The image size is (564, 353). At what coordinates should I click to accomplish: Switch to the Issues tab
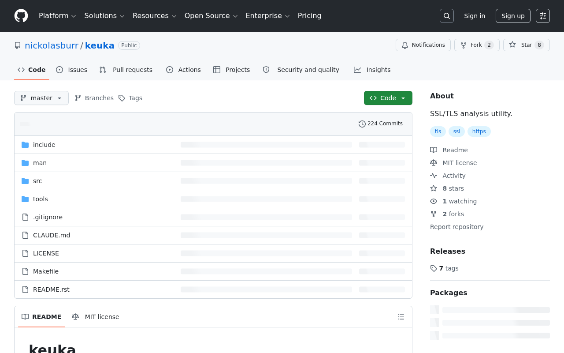[72, 70]
